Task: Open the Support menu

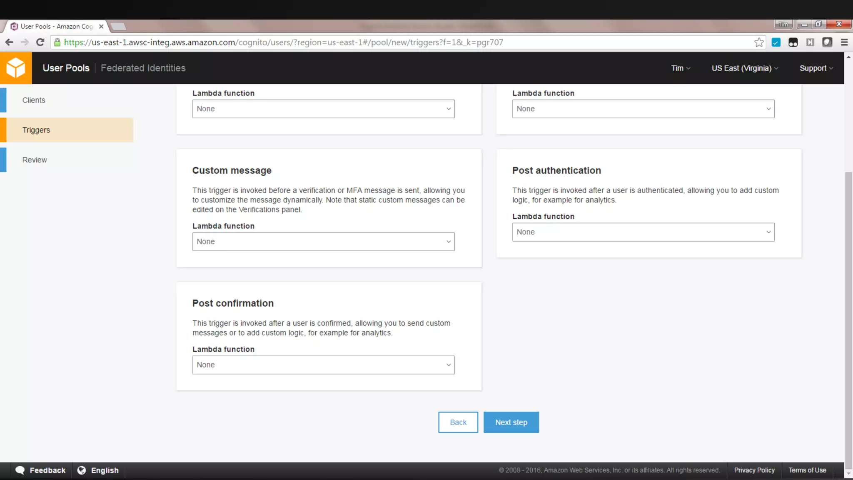Action: click(816, 68)
